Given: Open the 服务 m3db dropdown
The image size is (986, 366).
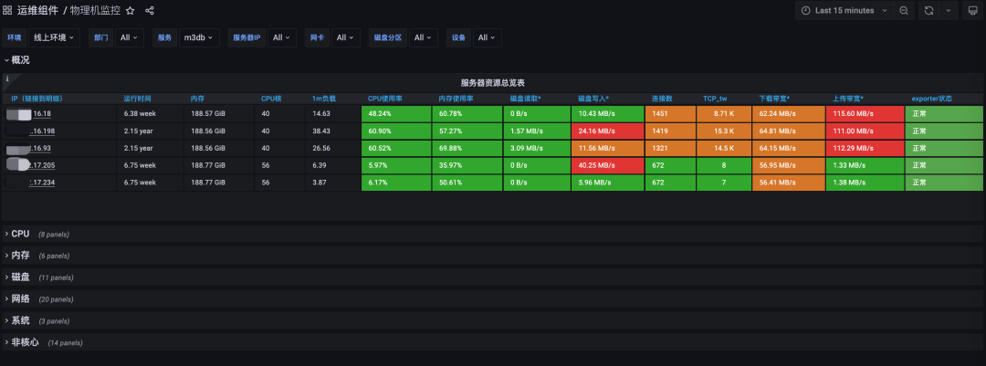Looking at the screenshot, I should pos(199,37).
